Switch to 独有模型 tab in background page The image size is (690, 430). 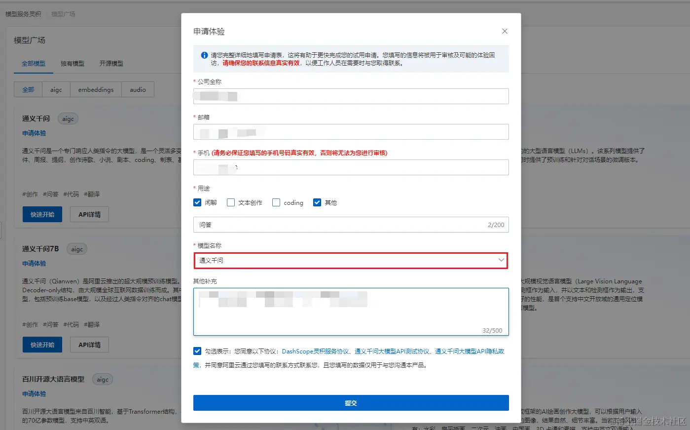click(x=73, y=64)
